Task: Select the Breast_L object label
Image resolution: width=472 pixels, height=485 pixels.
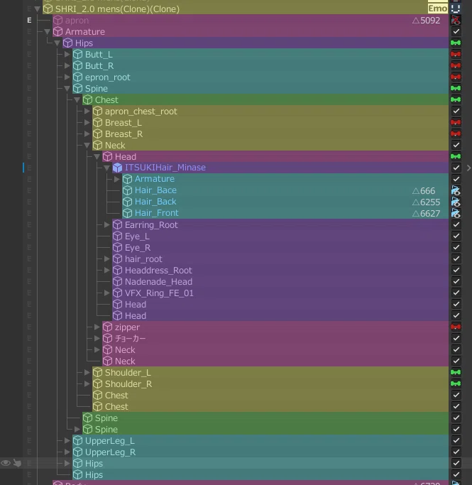Action: [124, 123]
